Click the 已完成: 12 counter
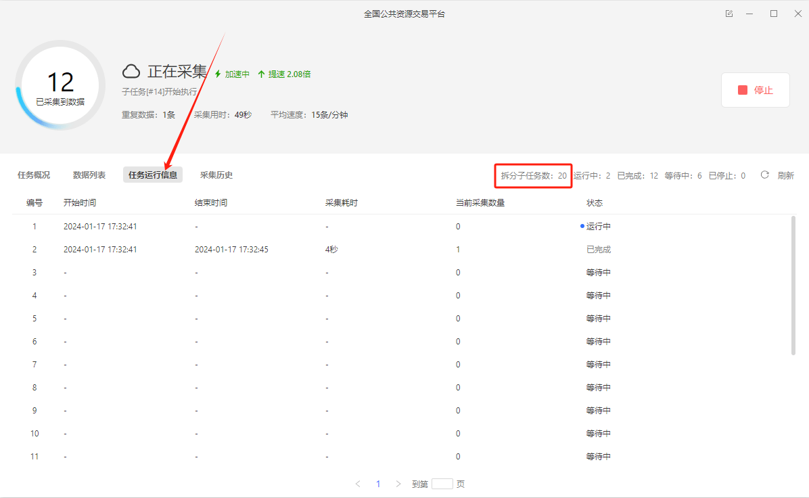Screen dimensions: 809x498 click(x=638, y=175)
